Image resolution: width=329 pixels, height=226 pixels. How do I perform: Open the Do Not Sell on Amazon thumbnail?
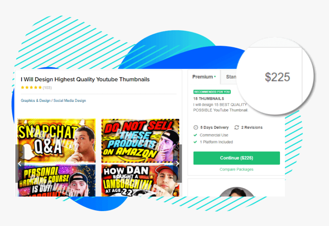tap(140, 141)
